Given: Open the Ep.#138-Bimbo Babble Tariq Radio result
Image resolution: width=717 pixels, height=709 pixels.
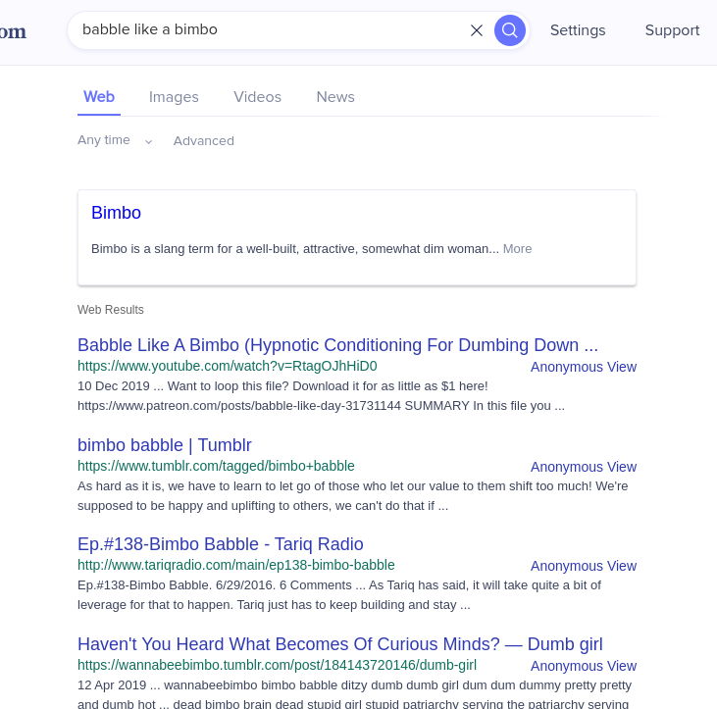Looking at the screenshot, I should pos(221,544).
